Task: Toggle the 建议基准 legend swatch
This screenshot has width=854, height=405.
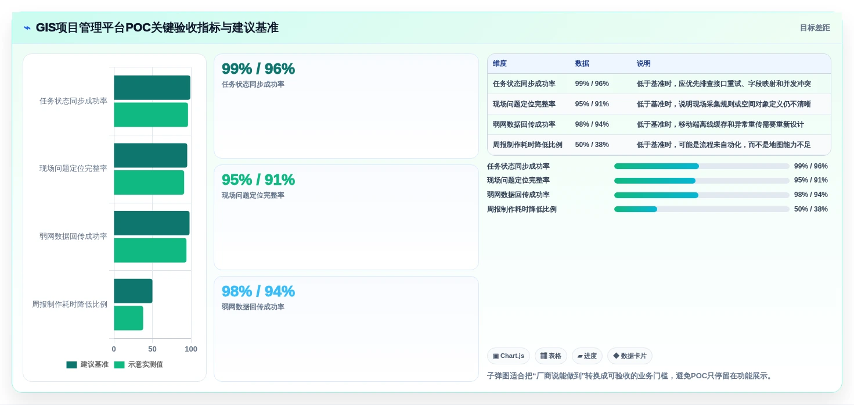Action: click(71, 365)
